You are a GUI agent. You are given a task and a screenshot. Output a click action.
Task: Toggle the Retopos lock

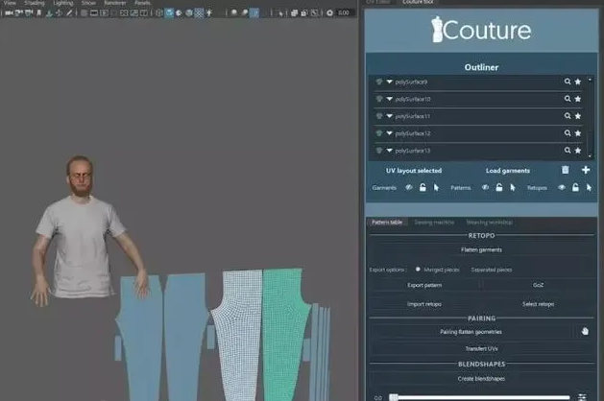[575, 187]
